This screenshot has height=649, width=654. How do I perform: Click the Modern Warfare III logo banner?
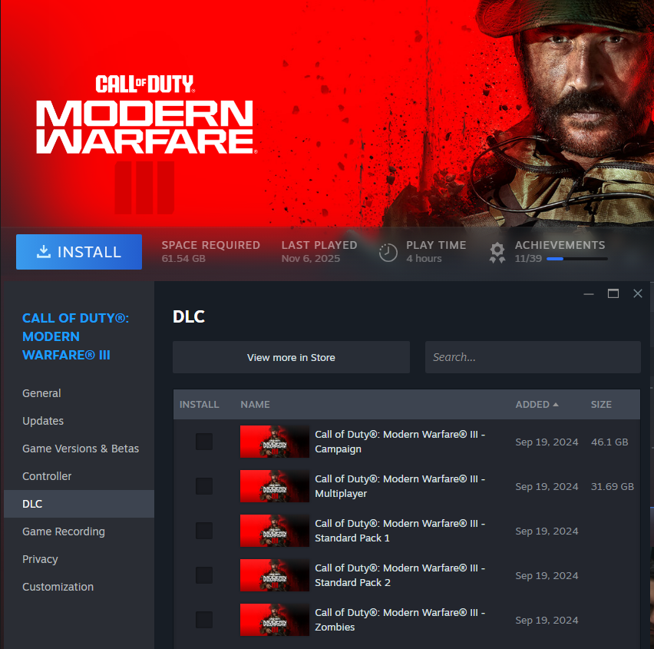click(x=145, y=144)
